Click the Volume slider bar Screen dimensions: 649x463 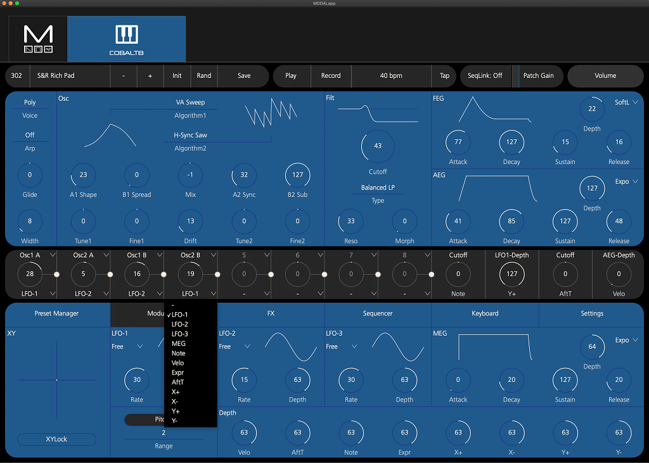[x=605, y=76]
